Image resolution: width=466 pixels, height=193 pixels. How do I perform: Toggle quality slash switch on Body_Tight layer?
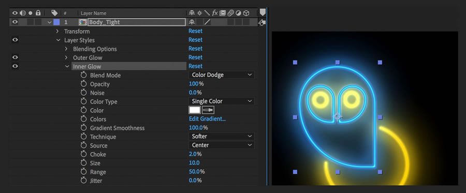[x=207, y=22]
